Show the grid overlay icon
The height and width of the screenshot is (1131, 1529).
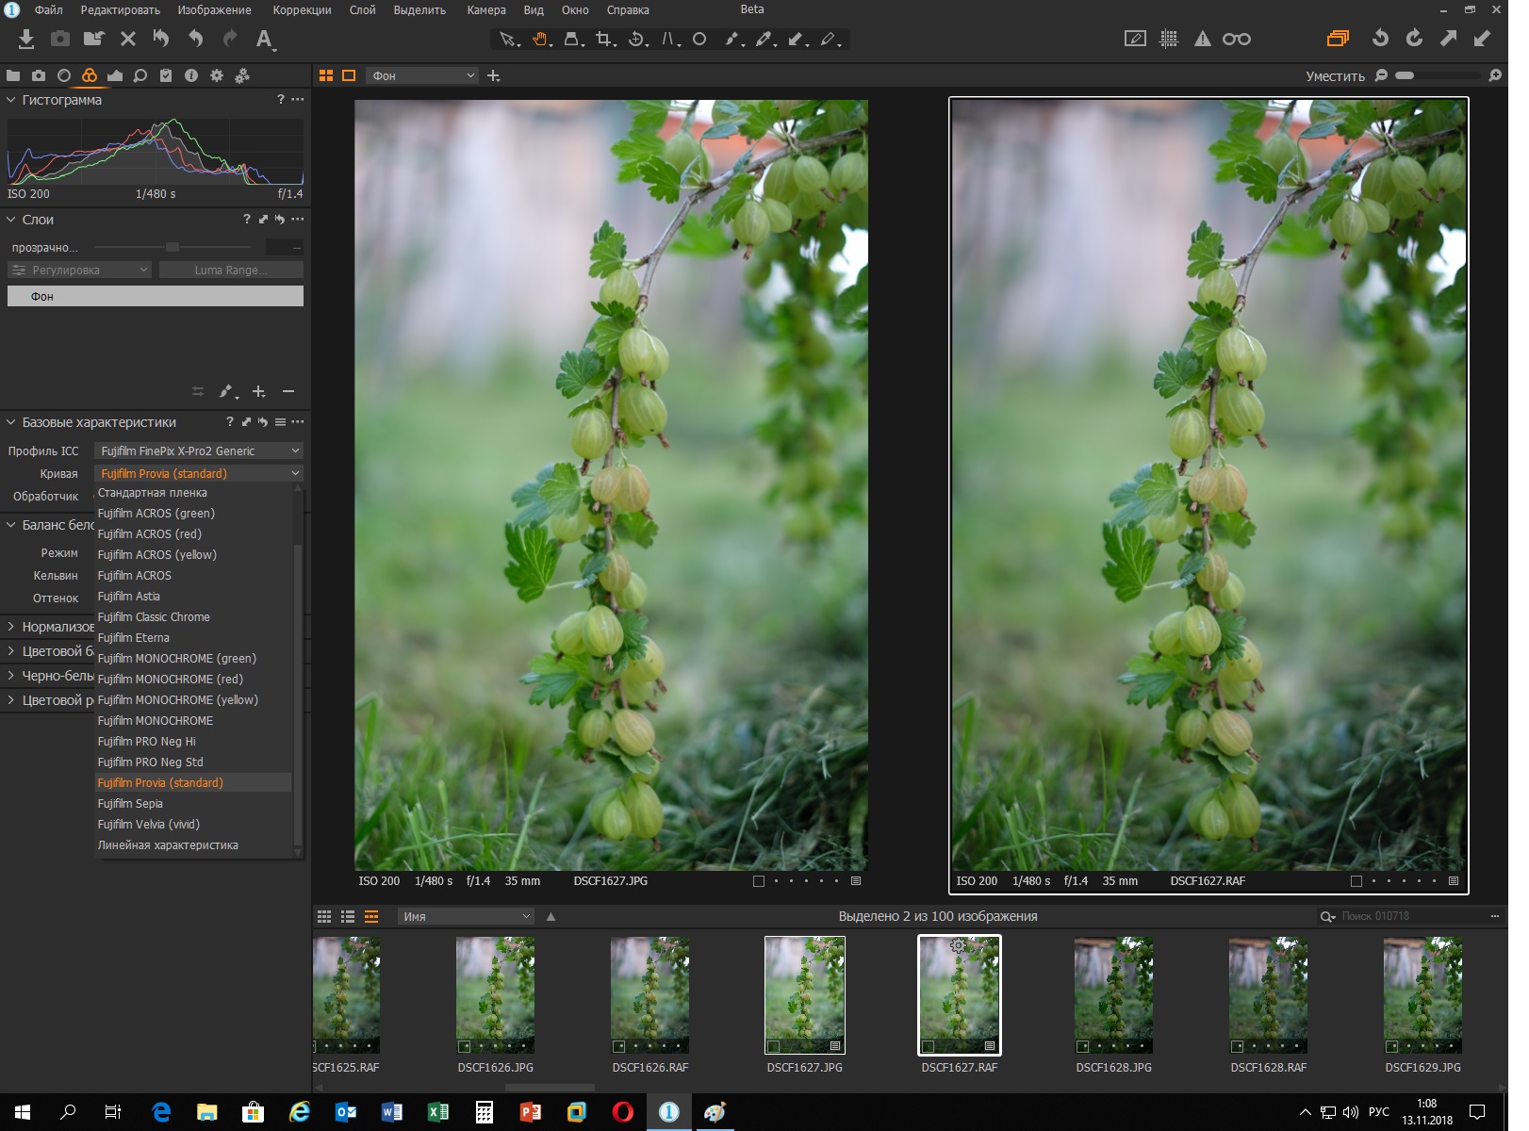coord(1169,39)
